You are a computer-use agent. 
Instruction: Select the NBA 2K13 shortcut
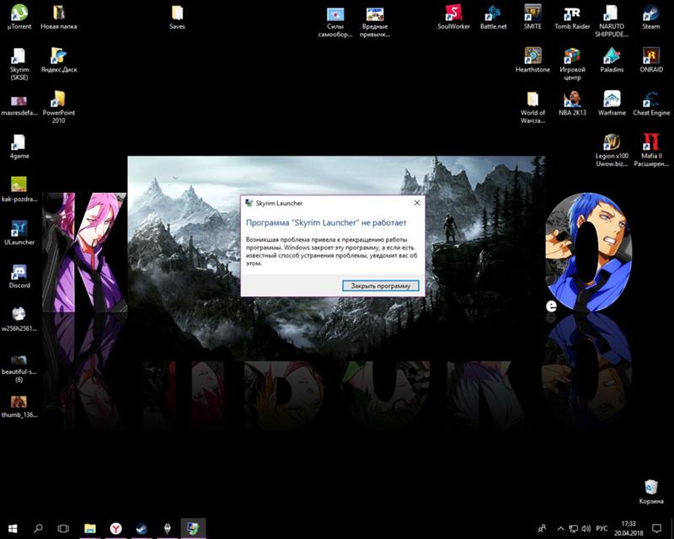pyautogui.click(x=572, y=104)
